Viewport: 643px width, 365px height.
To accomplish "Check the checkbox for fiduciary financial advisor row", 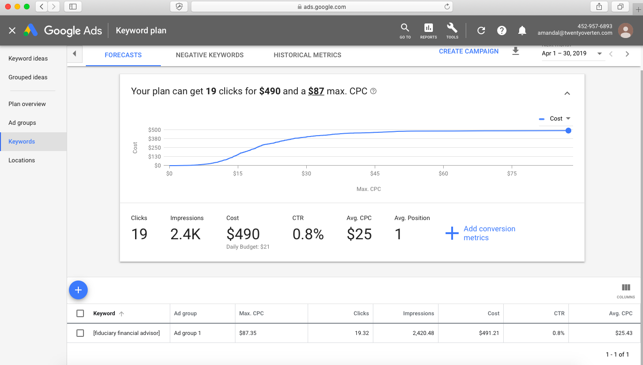I will click(x=80, y=333).
